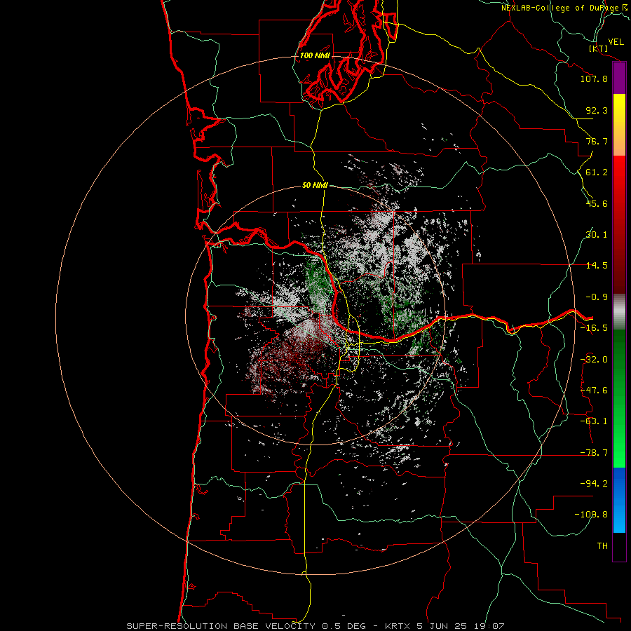631x631 pixels.
Task: Click the 19:07 timestamp in the caption
Action: click(490, 626)
